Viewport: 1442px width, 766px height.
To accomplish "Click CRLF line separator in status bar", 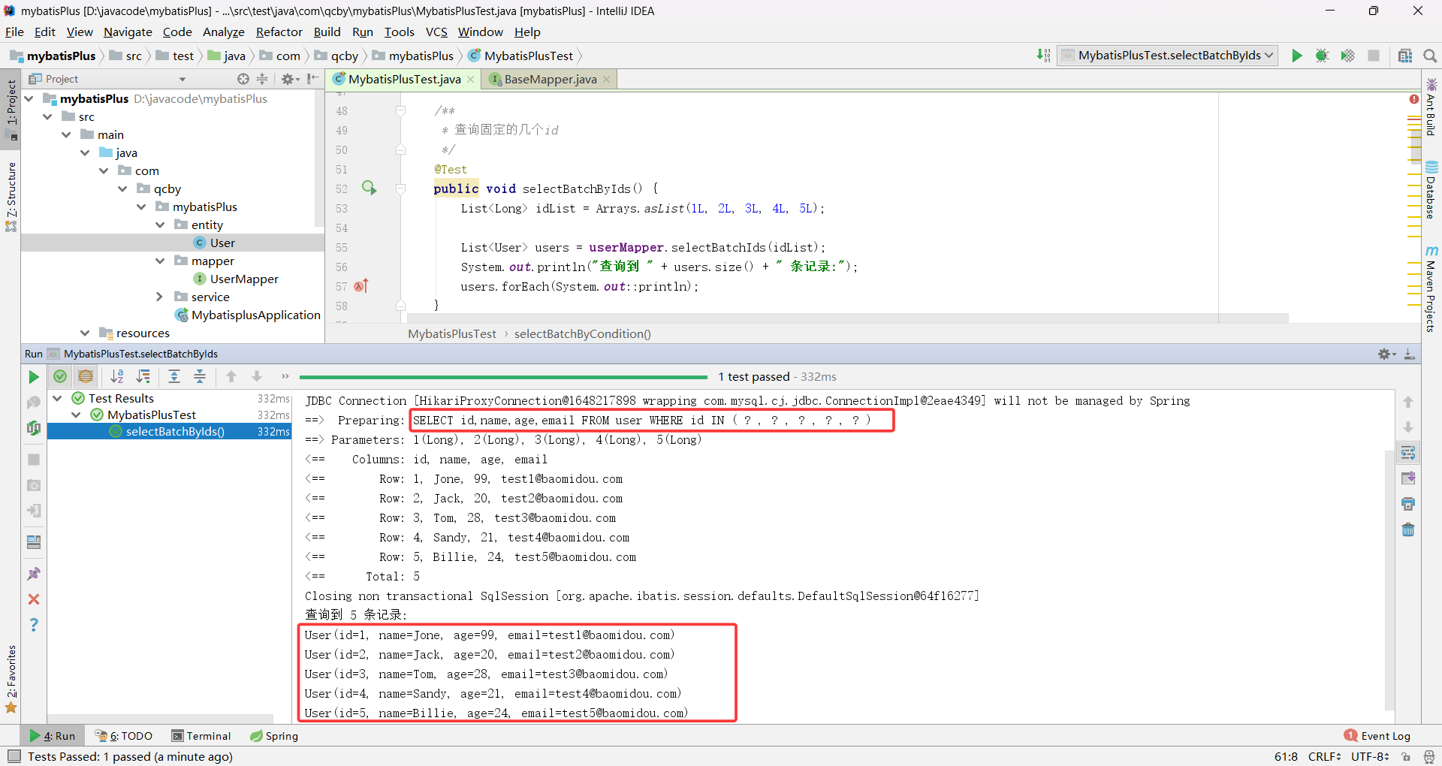I will click(1324, 756).
